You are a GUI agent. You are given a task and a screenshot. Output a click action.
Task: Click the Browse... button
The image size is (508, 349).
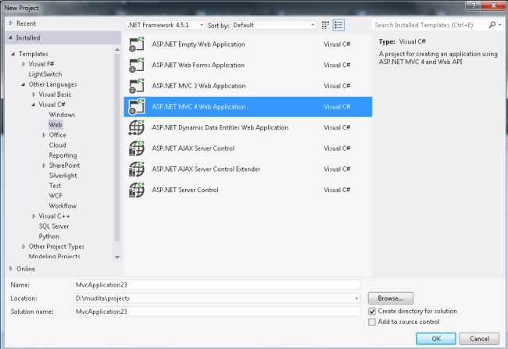(391, 298)
